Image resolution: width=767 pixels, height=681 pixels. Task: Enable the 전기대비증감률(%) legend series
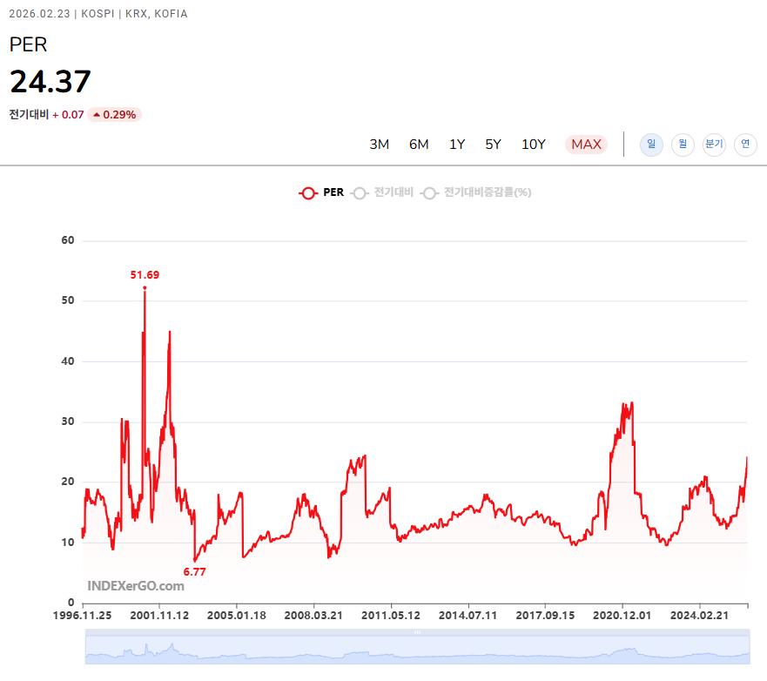pos(476,192)
